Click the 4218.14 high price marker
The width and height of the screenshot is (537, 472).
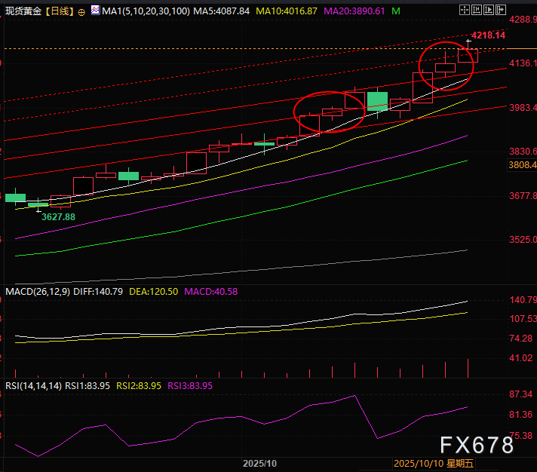(487, 35)
